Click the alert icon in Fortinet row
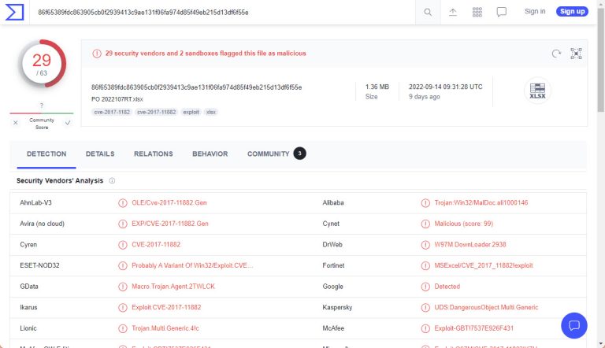Viewport: 605px width, 348px height. (x=425, y=266)
